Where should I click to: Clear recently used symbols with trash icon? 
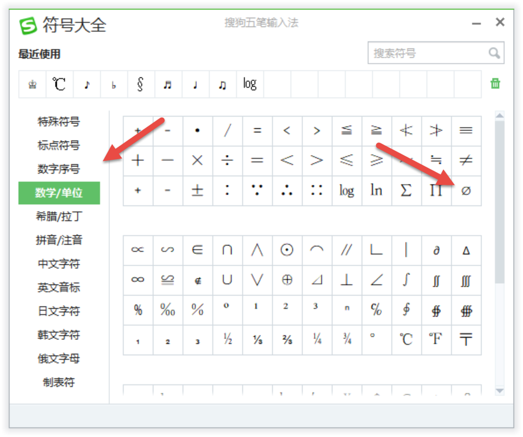point(495,84)
